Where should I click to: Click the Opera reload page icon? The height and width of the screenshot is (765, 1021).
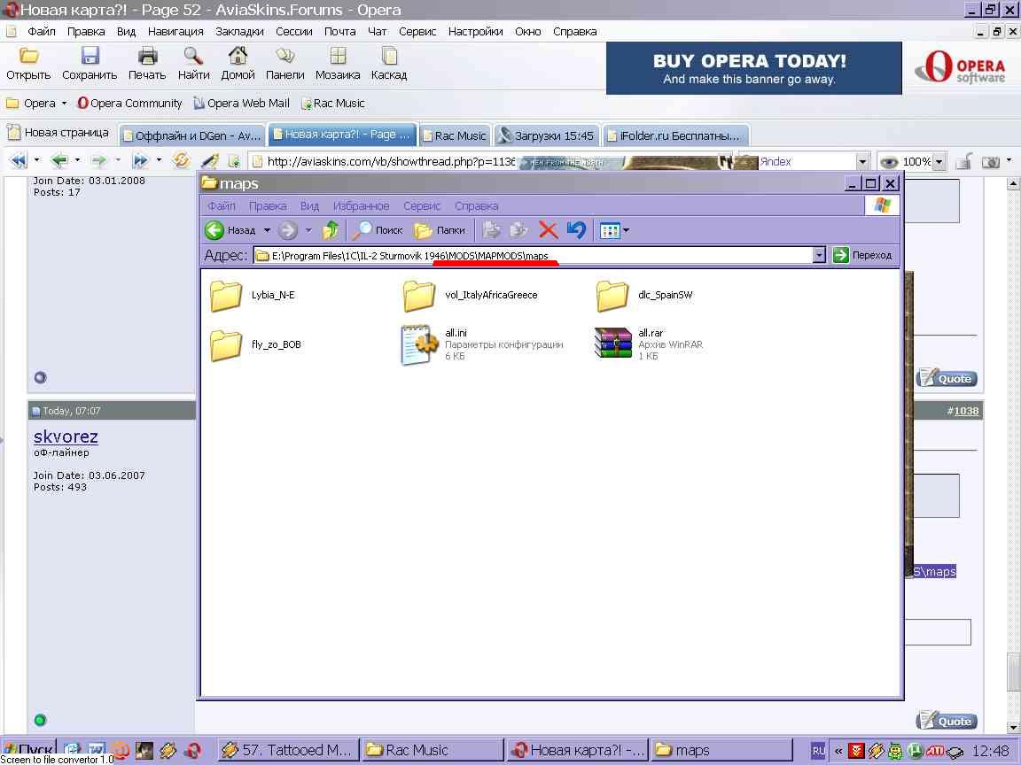click(181, 160)
